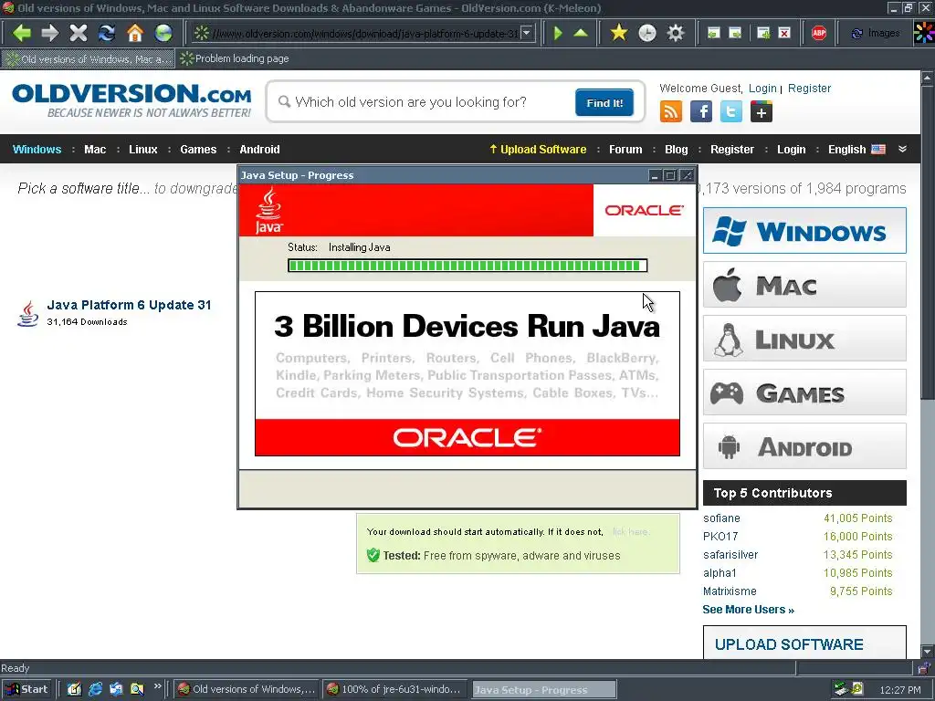The image size is (935, 701).
Task: Click the Upload Software nav link
Action: tap(538, 149)
